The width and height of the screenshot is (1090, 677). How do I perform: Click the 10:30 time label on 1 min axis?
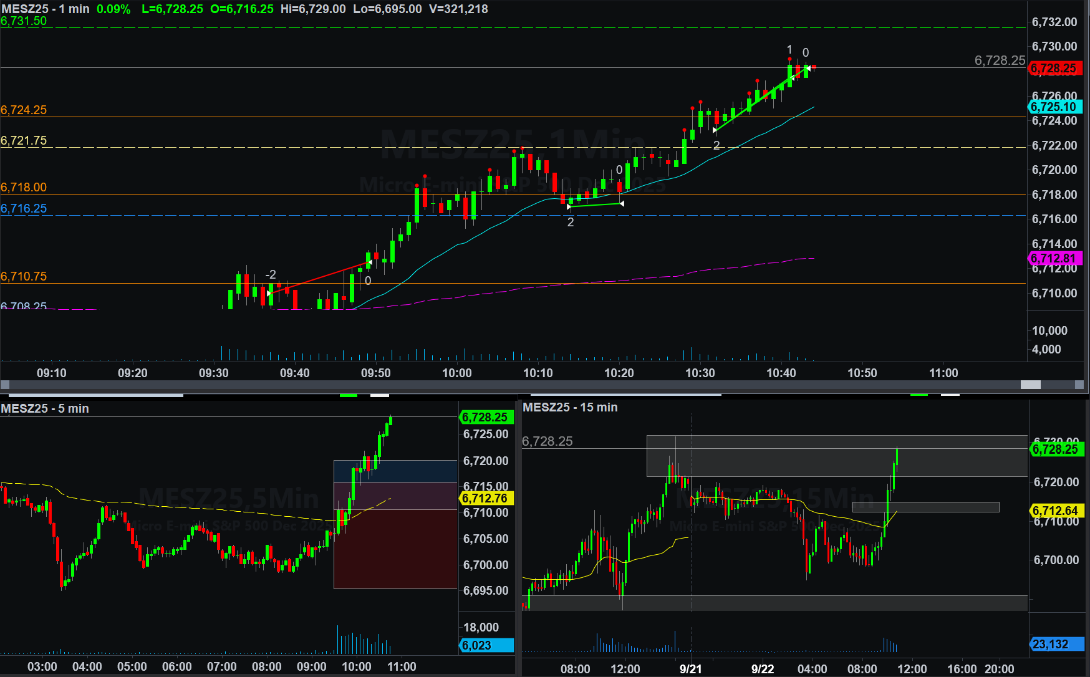click(x=700, y=373)
